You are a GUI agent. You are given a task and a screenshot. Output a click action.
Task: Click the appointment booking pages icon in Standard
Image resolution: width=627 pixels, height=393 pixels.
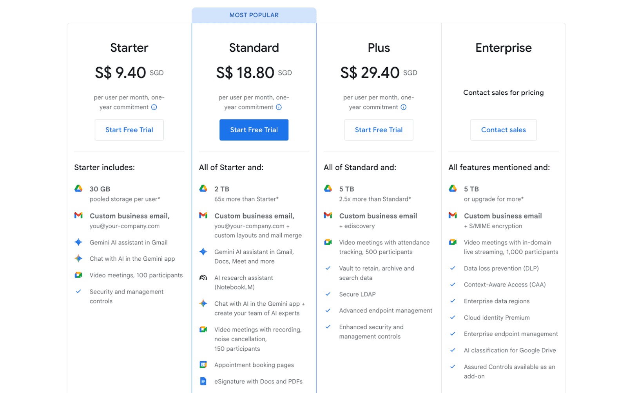(203, 364)
